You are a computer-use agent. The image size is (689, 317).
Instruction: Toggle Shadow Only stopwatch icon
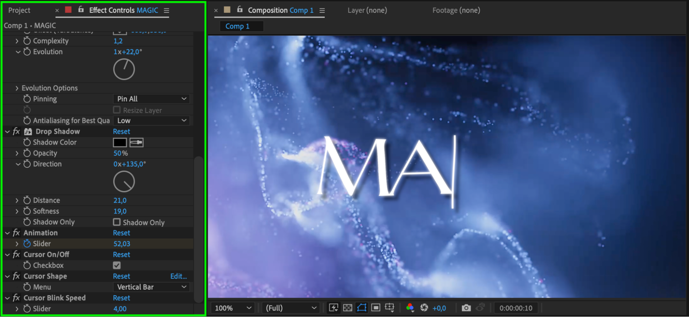27,222
